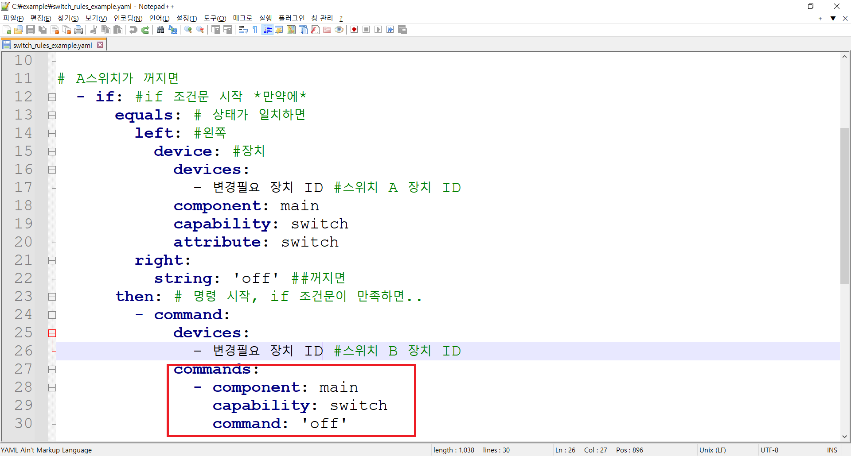Open the document list dropdown arrow in menu bar

coord(833,18)
